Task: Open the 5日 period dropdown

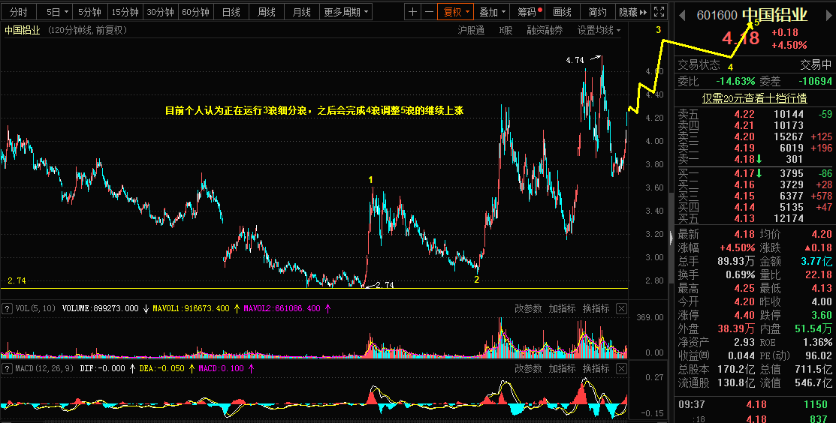Action: [58, 12]
